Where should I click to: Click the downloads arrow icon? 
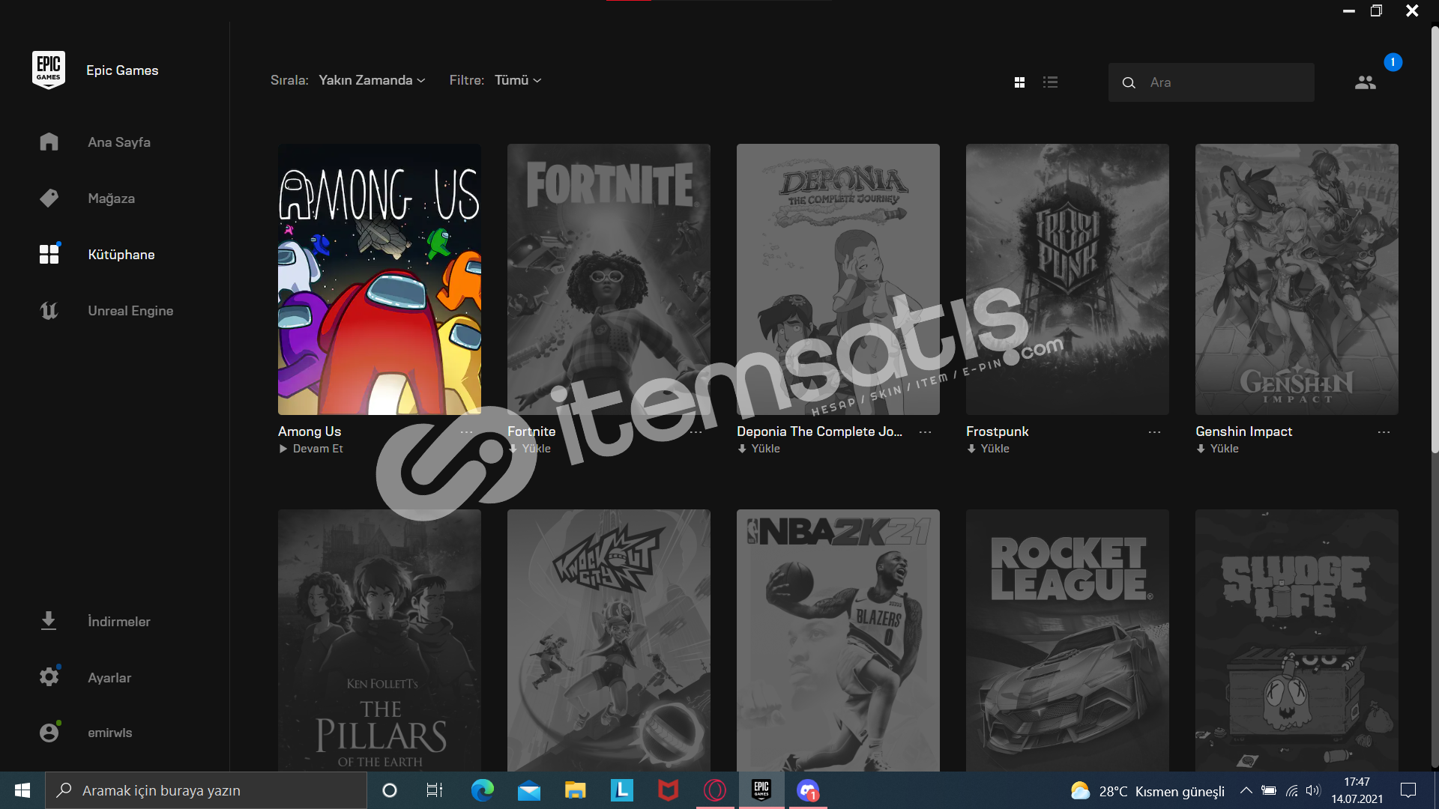pos(49,621)
